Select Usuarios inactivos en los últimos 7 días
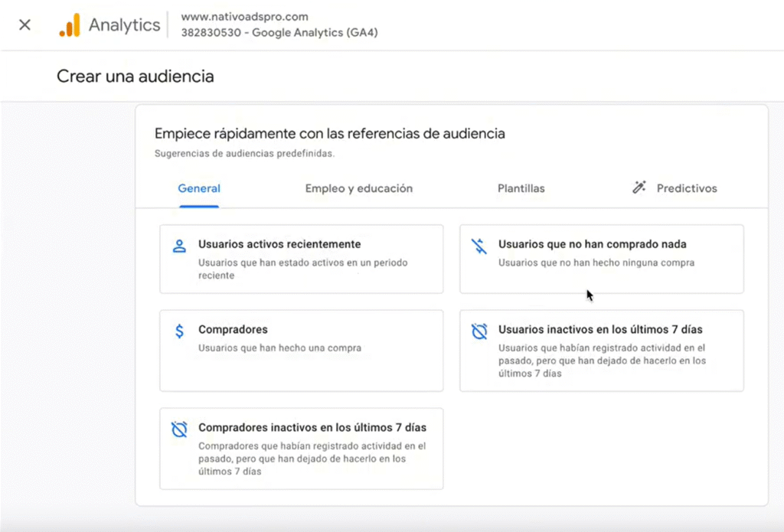Image resolution: width=784 pixels, height=532 pixels. pos(602,351)
